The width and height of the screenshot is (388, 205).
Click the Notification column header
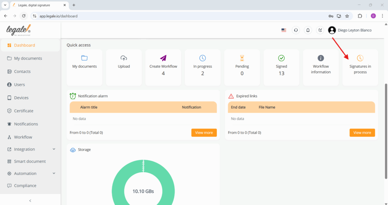191,107
